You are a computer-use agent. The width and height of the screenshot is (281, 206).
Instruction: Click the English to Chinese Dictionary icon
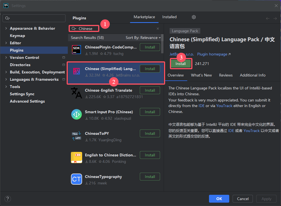tap(77, 158)
